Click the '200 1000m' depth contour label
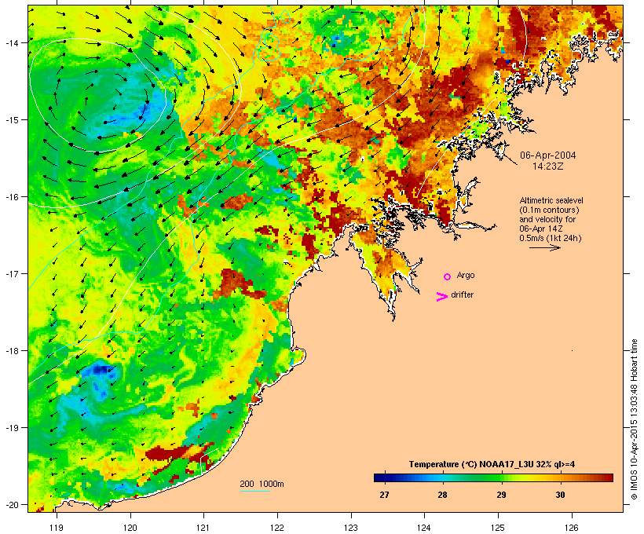This screenshot has width=644, height=534. pos(262,484)
